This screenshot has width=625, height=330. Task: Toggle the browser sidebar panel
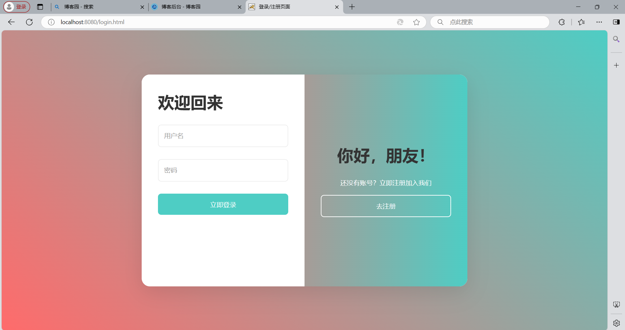(616, 22)
